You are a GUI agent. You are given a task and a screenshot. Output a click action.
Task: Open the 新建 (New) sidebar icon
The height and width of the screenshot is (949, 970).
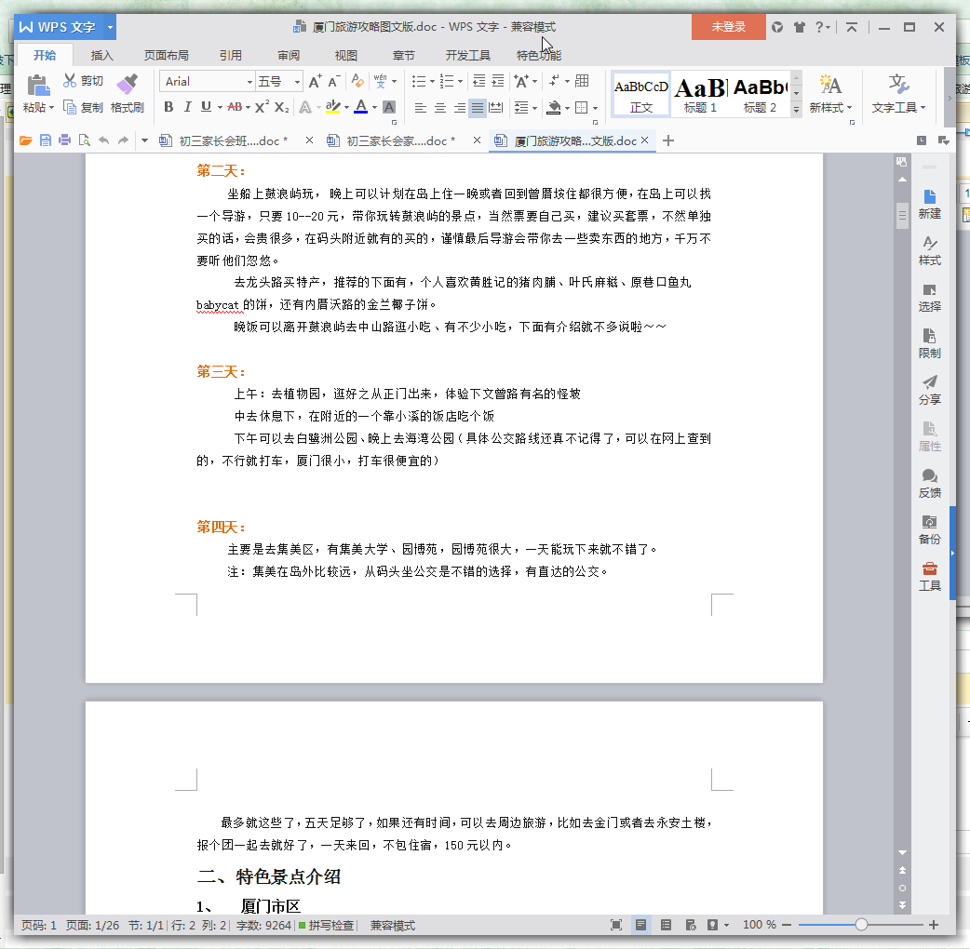pyautogui.click(x=929, y=205)
